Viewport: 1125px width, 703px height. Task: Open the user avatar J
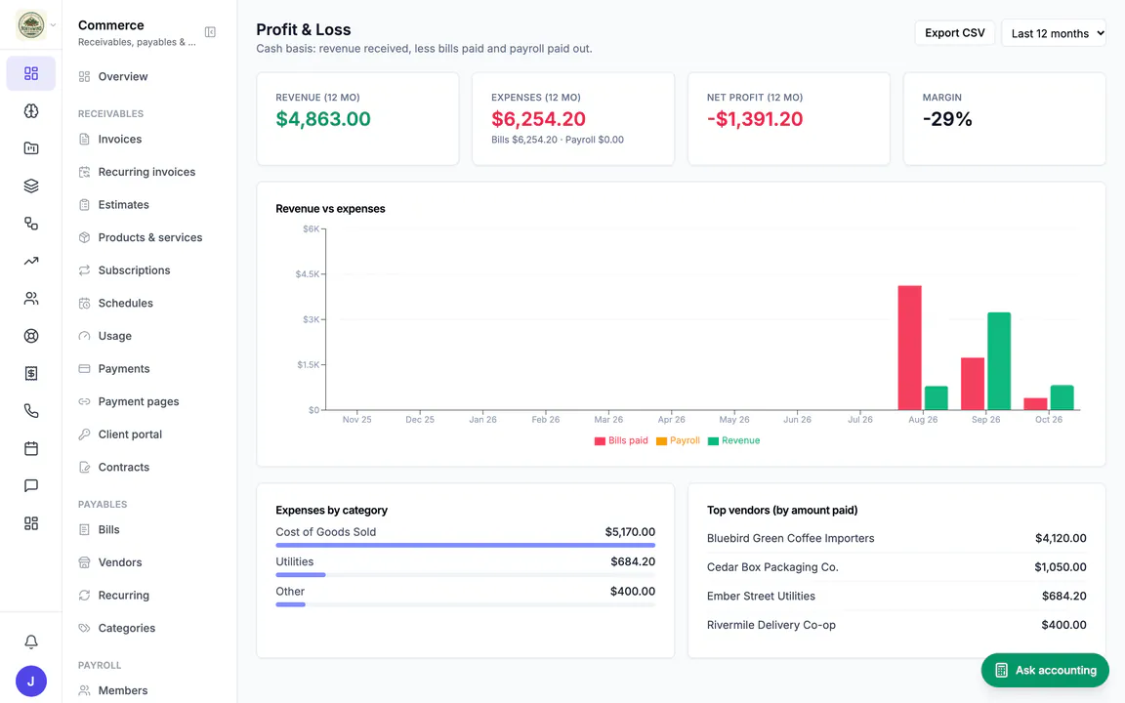[31, 681]
